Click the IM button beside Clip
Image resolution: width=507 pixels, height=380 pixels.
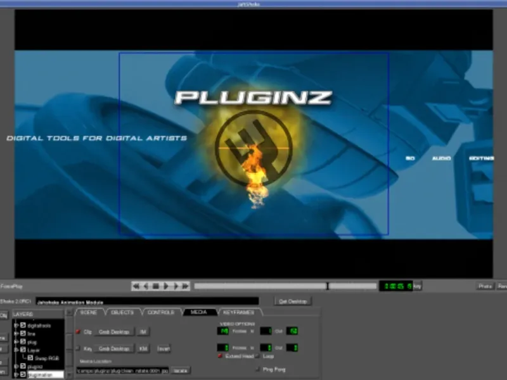coord(143,332)
